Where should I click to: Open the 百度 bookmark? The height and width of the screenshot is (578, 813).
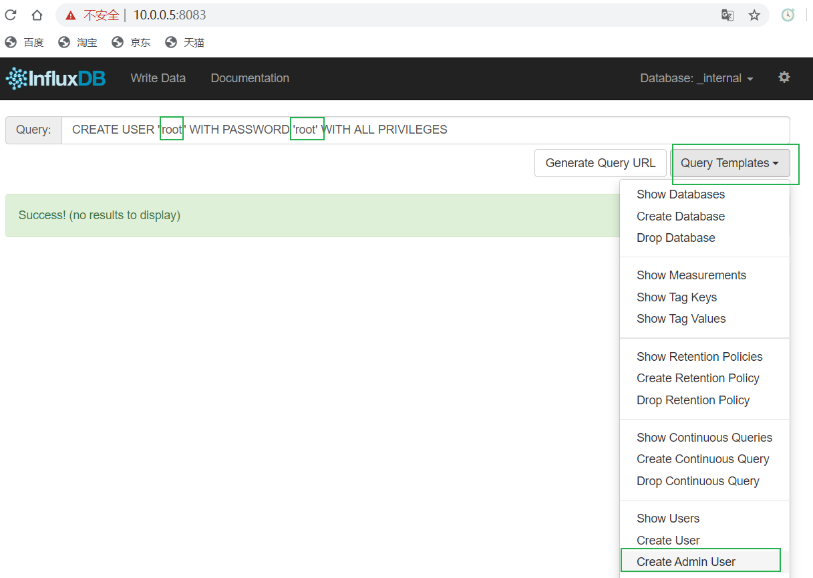coord(24,43)
